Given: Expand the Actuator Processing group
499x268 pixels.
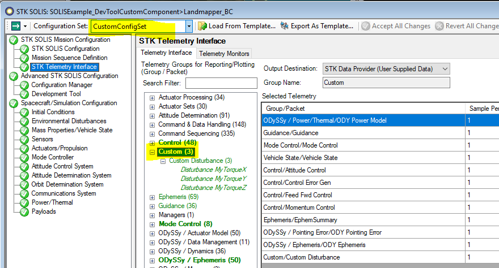Looking at the screenshot, I should tap(152, 98).
